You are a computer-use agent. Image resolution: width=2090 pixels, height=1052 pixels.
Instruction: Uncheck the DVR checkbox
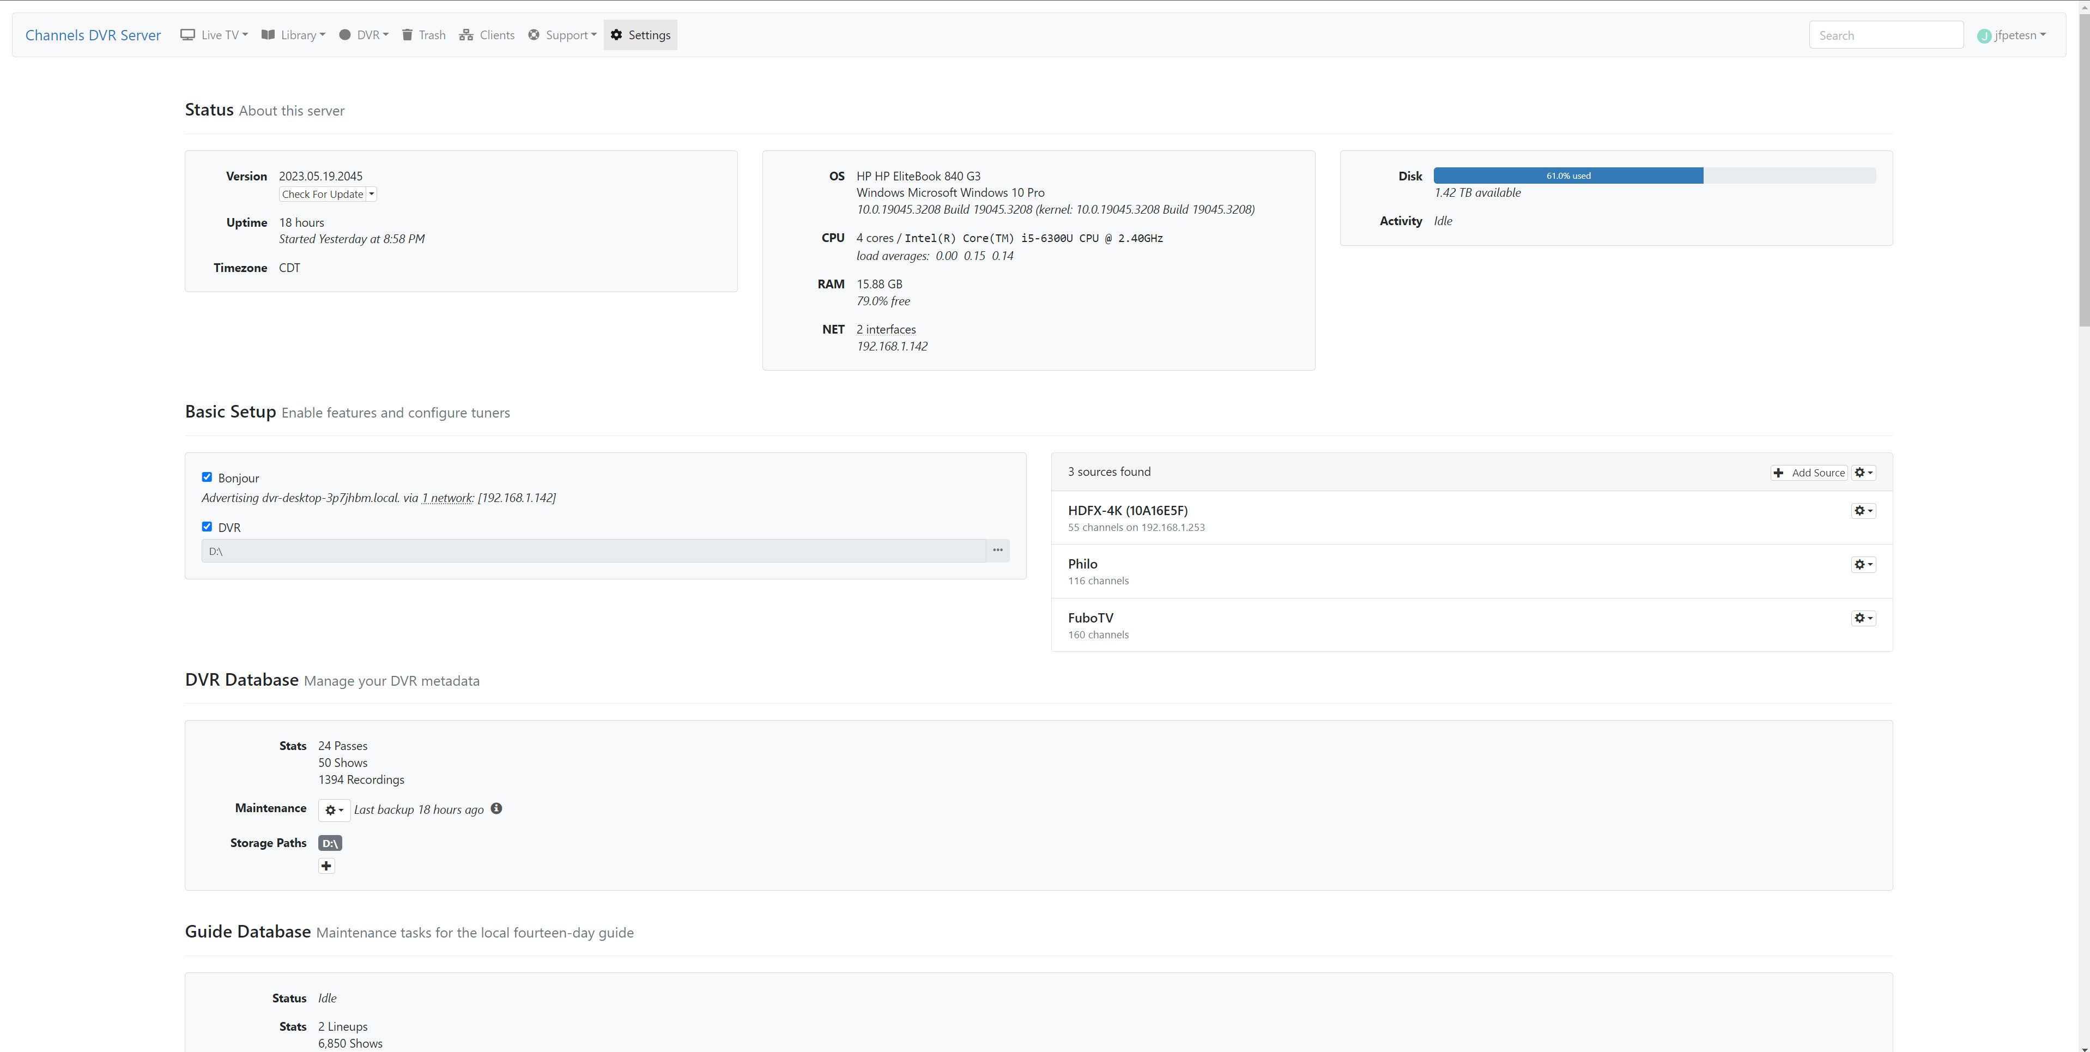click(207, 527)
